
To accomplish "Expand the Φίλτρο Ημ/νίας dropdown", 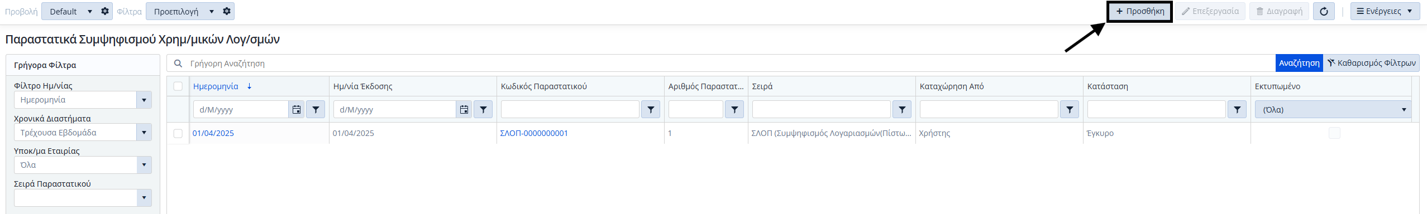I will coord(144,100).
